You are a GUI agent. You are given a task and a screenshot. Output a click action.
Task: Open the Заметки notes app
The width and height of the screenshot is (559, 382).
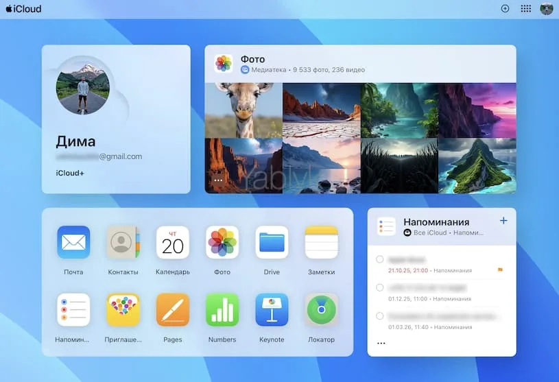click(x=321, y=242)
